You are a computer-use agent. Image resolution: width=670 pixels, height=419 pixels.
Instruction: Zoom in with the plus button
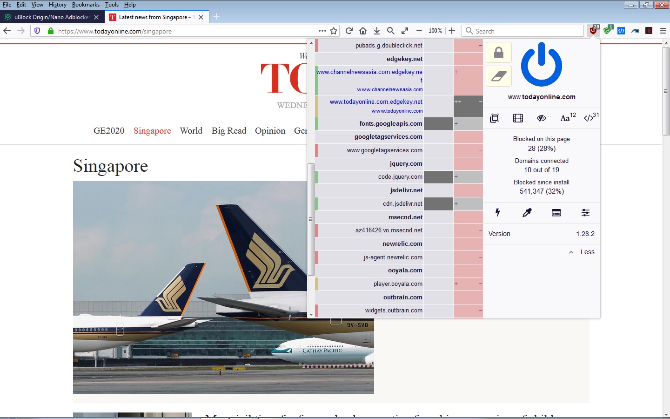(x=451, y=31)
